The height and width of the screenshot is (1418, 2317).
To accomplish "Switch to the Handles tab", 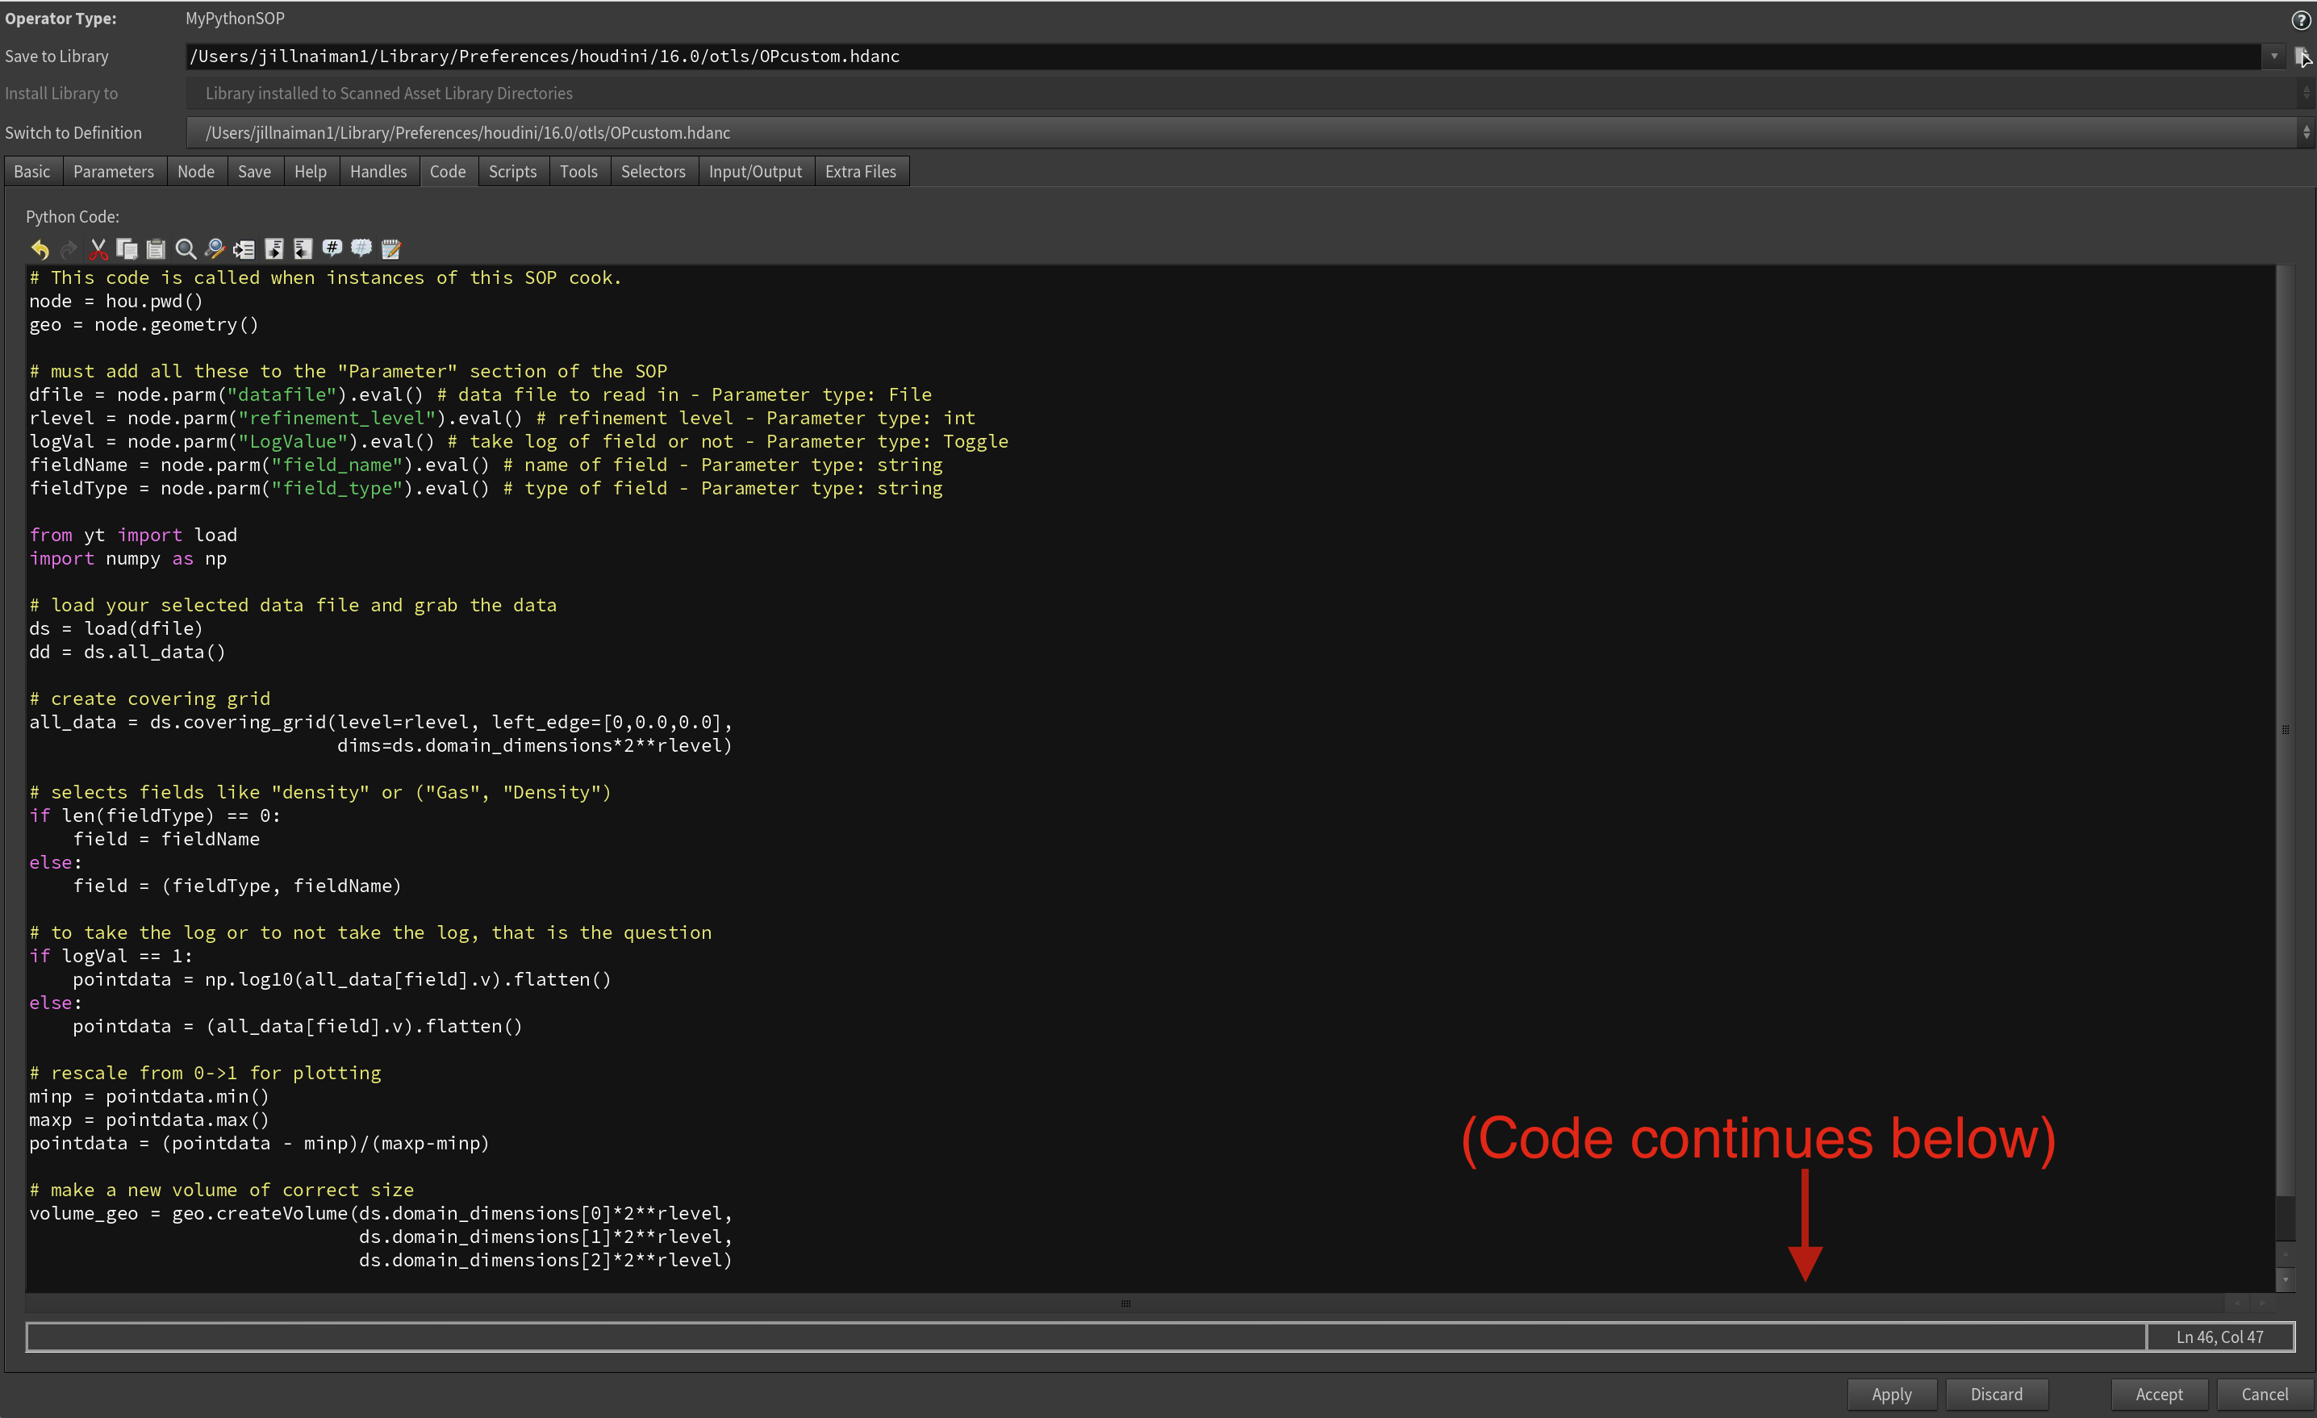I will pyautogui.click(x=378, y=171).
